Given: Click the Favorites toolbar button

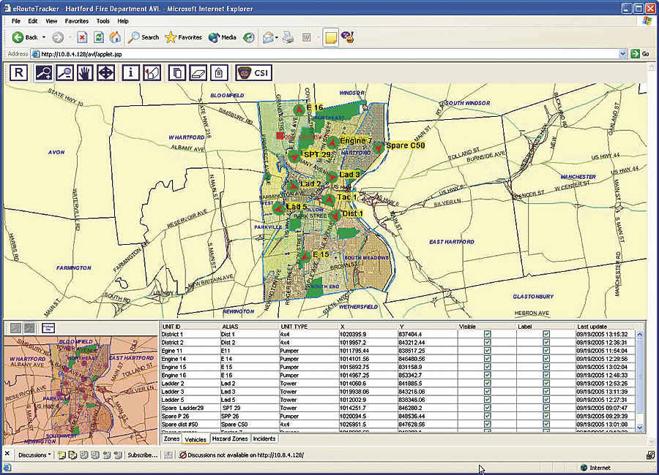Looking at the screenshot, I should pos(184,37).
